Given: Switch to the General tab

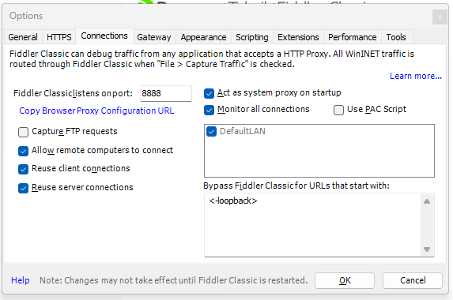Looking at the screenshot, I should (x=23, y=37).
